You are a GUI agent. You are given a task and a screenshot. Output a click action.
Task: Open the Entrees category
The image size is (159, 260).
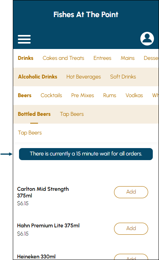click(x=102, y=58)
